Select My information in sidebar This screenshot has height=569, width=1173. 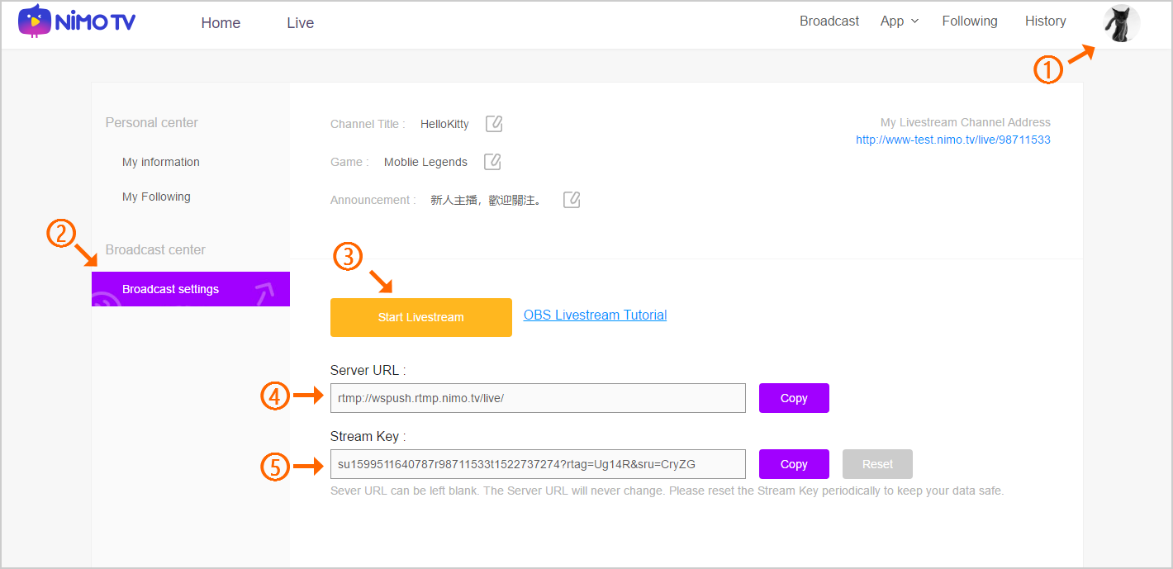(161, 162)
